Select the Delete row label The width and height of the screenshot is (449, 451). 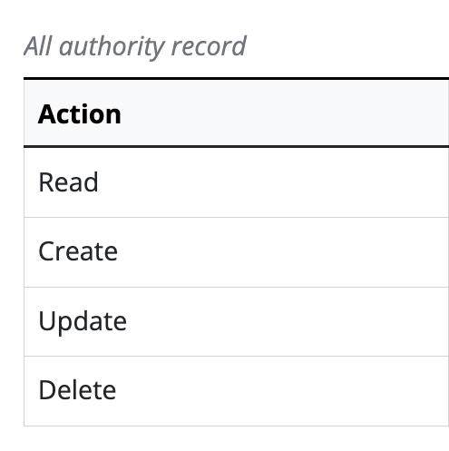77,390
